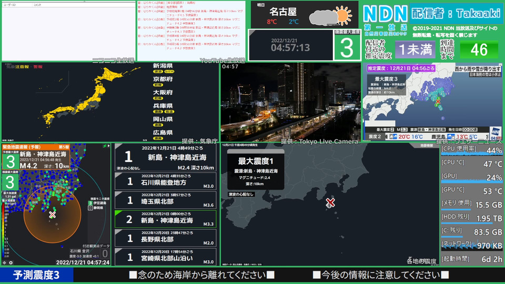Click the 2022/12/21 04:57:13 clock display
Image resolution: width=505 pixels, height=284 pixels.
coord(290,45)
